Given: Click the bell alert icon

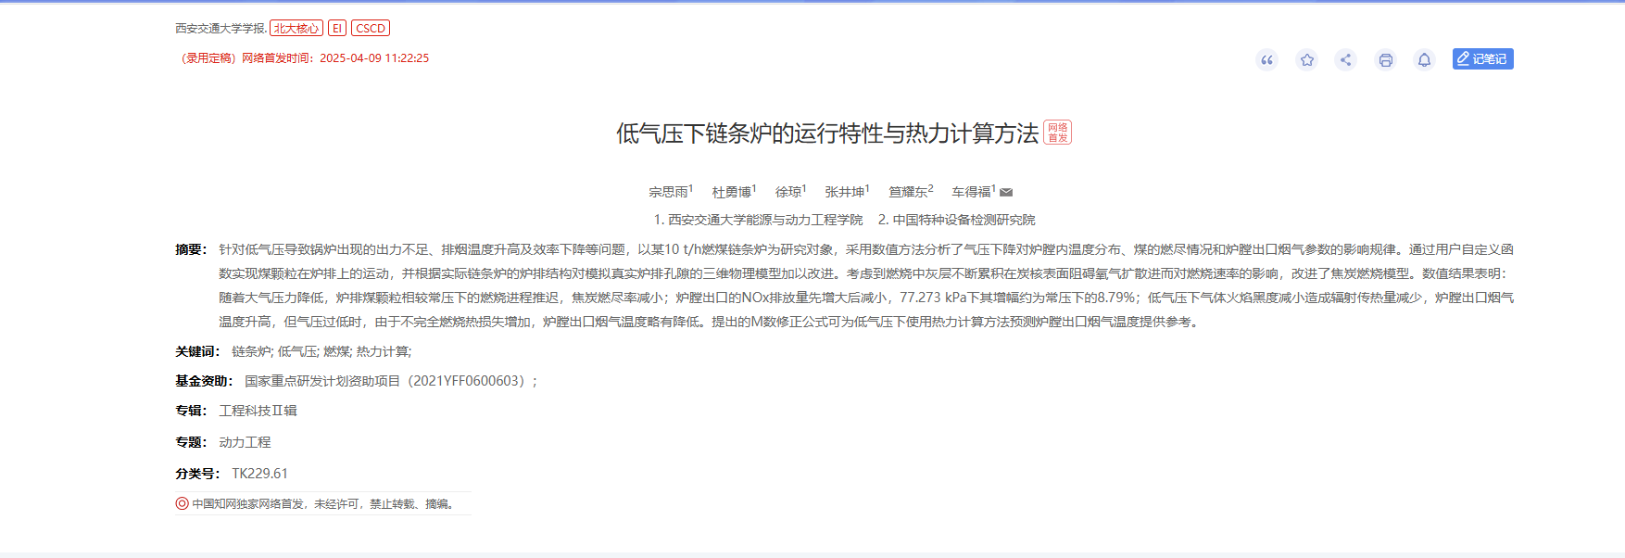Looking at the screenshot, I should [1424, 60].
